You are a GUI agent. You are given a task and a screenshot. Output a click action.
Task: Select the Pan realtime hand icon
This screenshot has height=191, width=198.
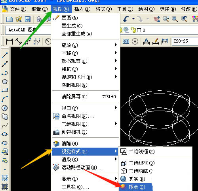(157, 19)
